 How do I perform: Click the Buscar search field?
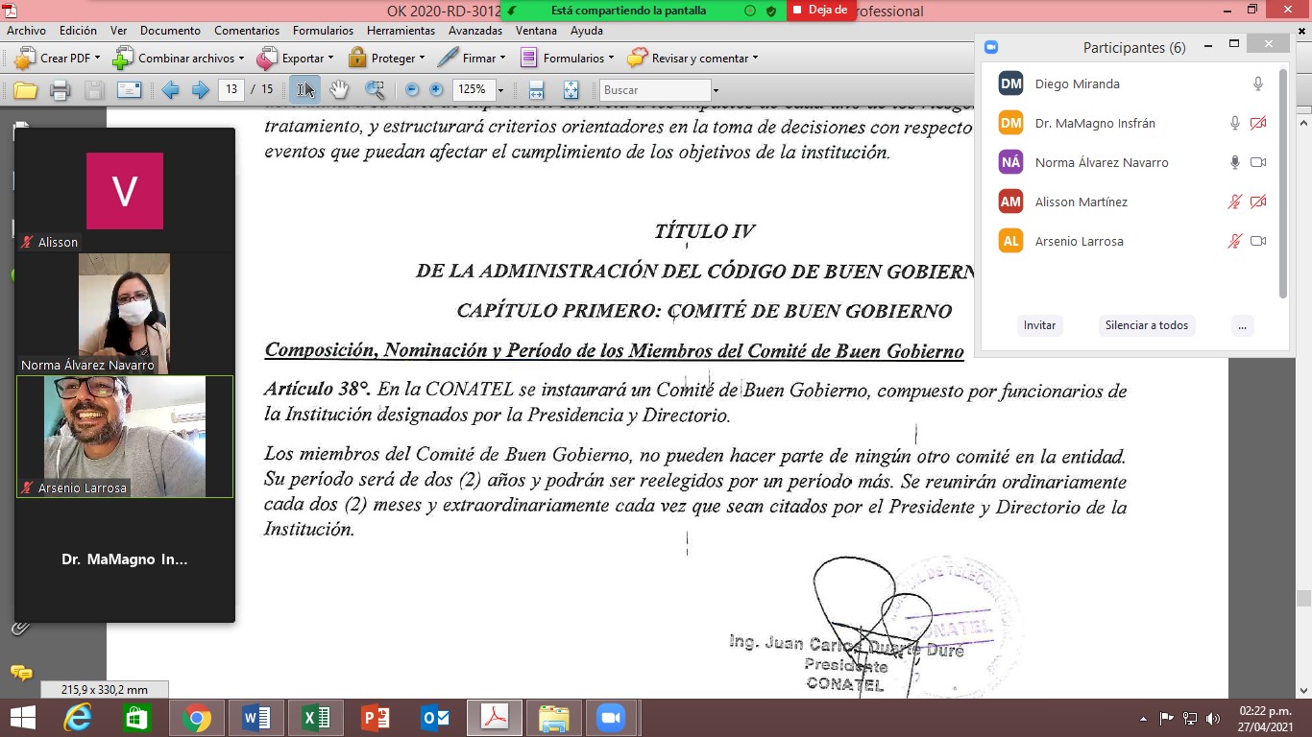click(x=655, y=90)
